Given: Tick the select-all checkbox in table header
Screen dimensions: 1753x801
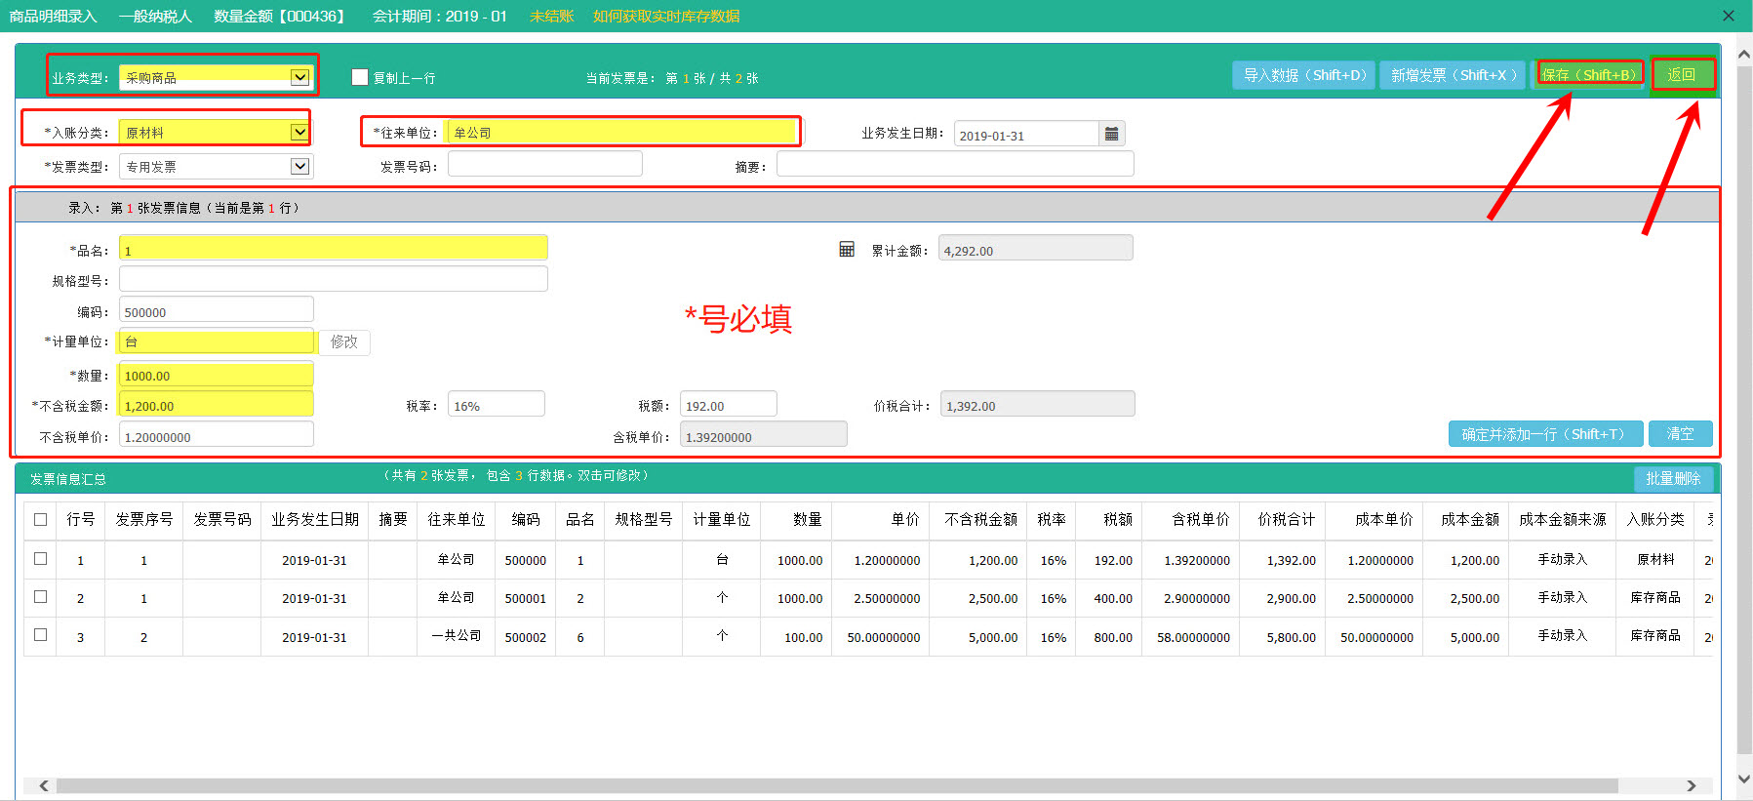Looking at the screenshot, I should (x=41, y=520).
